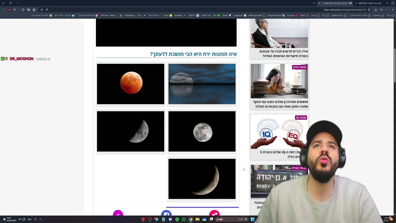Viewport: 396px width, 223px height.
Task: Open the Twitch bookmark
Action: [226, 15]
